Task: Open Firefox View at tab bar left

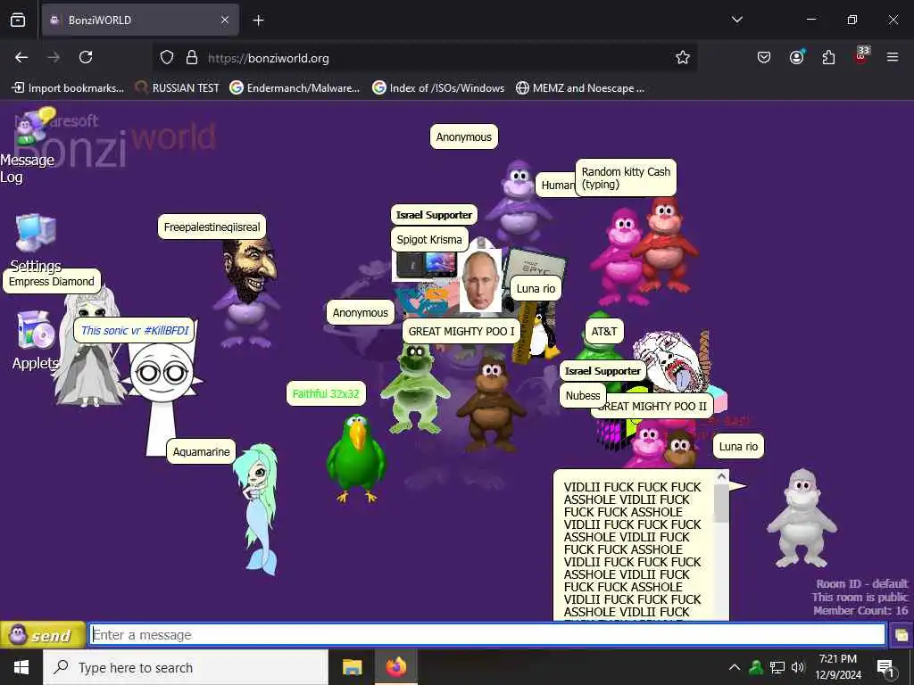Action: tap(18, 20)
